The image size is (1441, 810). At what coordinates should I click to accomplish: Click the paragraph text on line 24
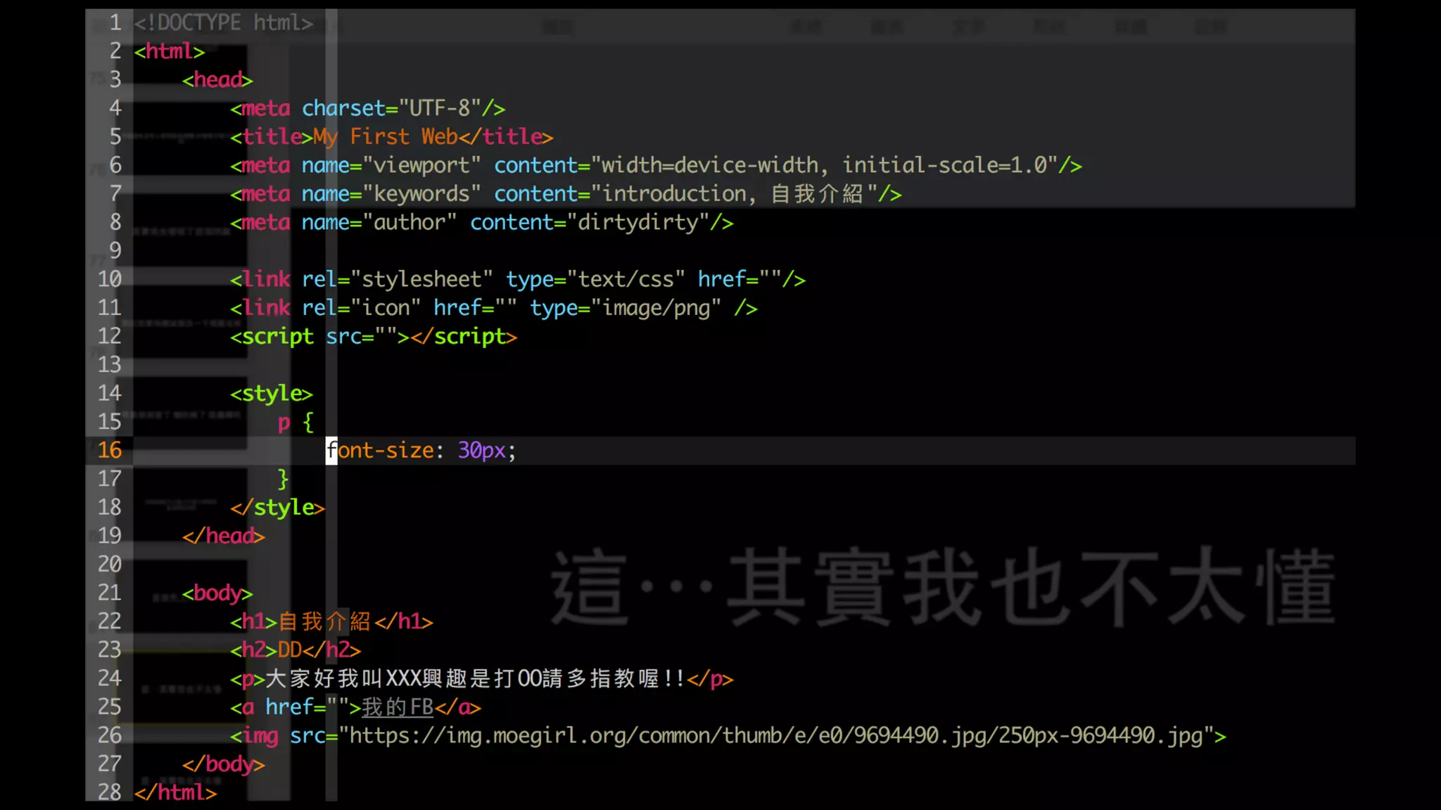pos(474,679)
